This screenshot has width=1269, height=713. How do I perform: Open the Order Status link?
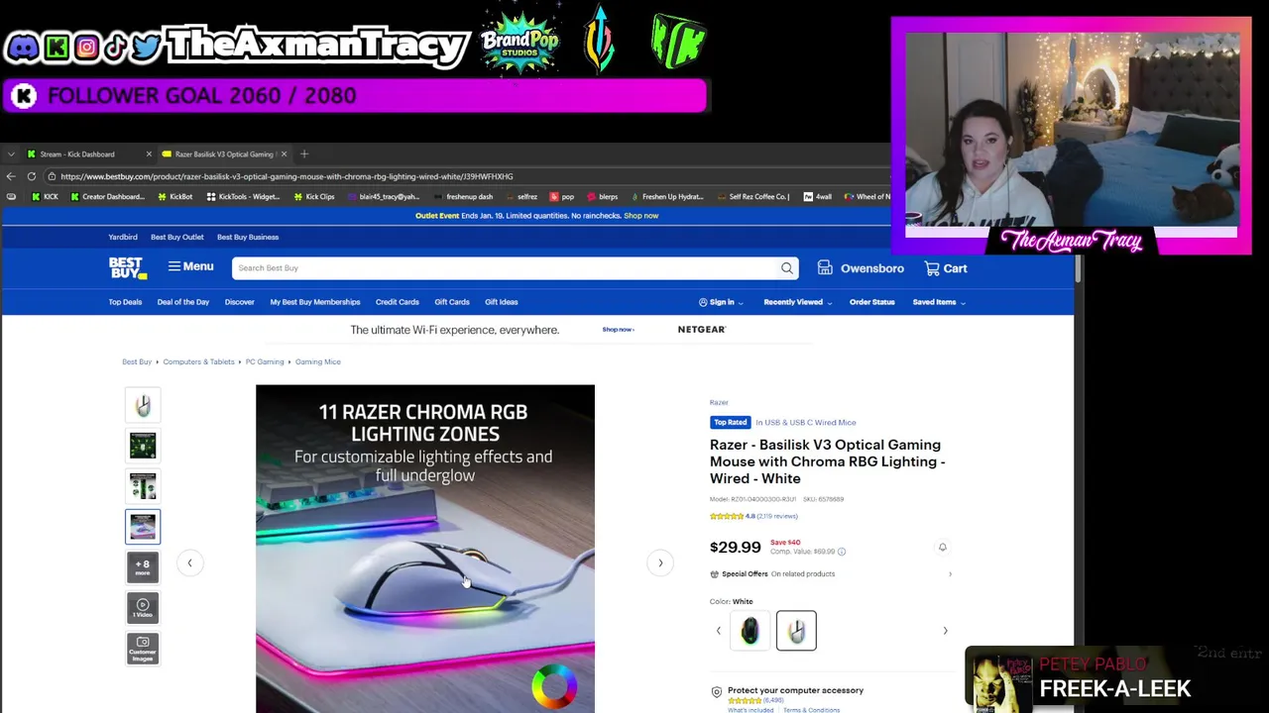click(871, 302)
